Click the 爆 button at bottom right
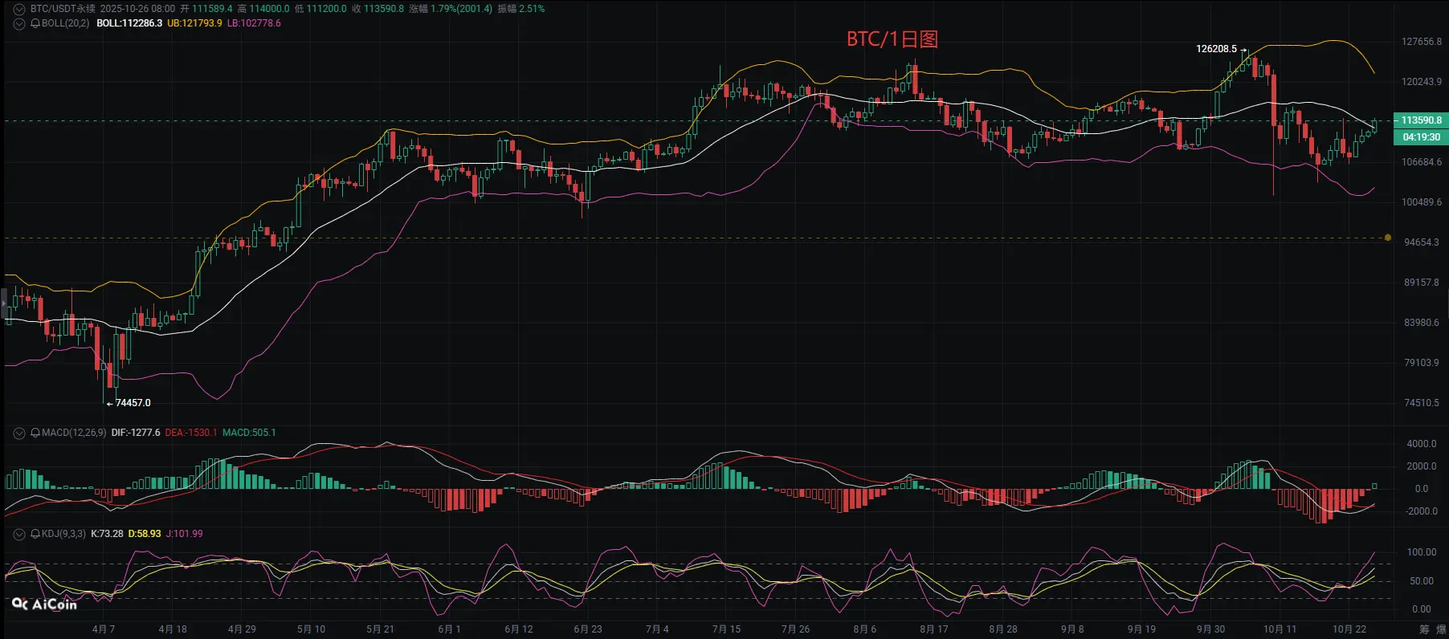1449x639 pixels. 1442,629
